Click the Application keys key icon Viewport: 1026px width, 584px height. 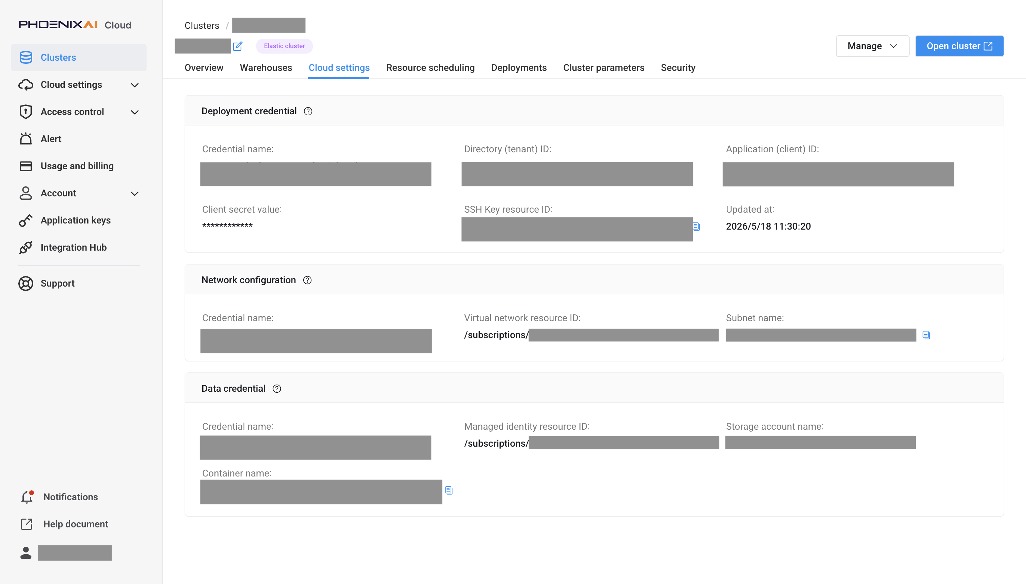(x=26, y=220)
